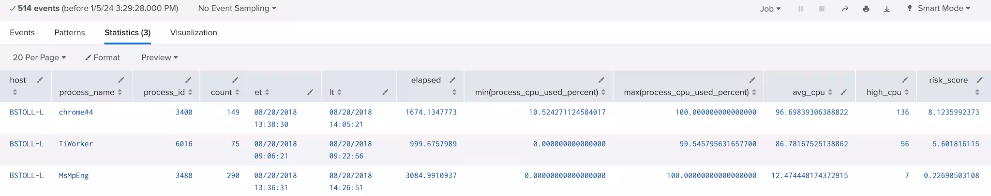The width and height of the screenshot is (991, 196).
Task: Click the chrome#4 process name value
Action: point(76,112)
